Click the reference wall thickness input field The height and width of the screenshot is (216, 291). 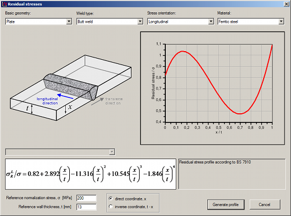[x=86, y=207]
